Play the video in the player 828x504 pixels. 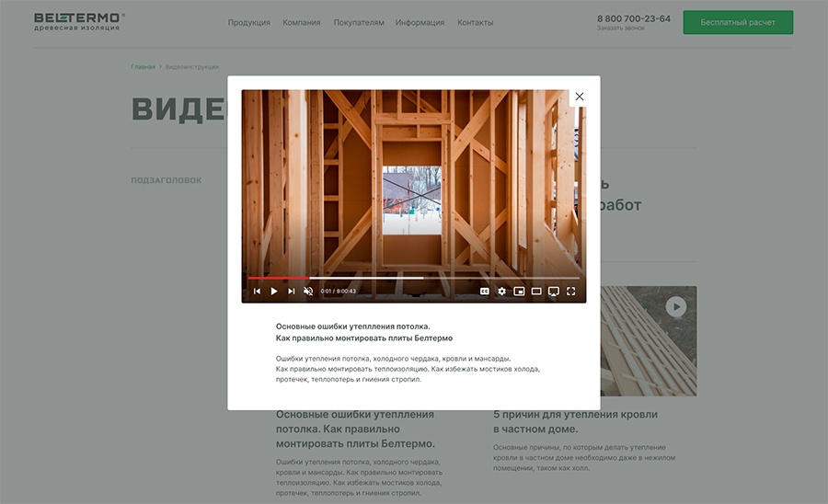(x=274, y=292)
